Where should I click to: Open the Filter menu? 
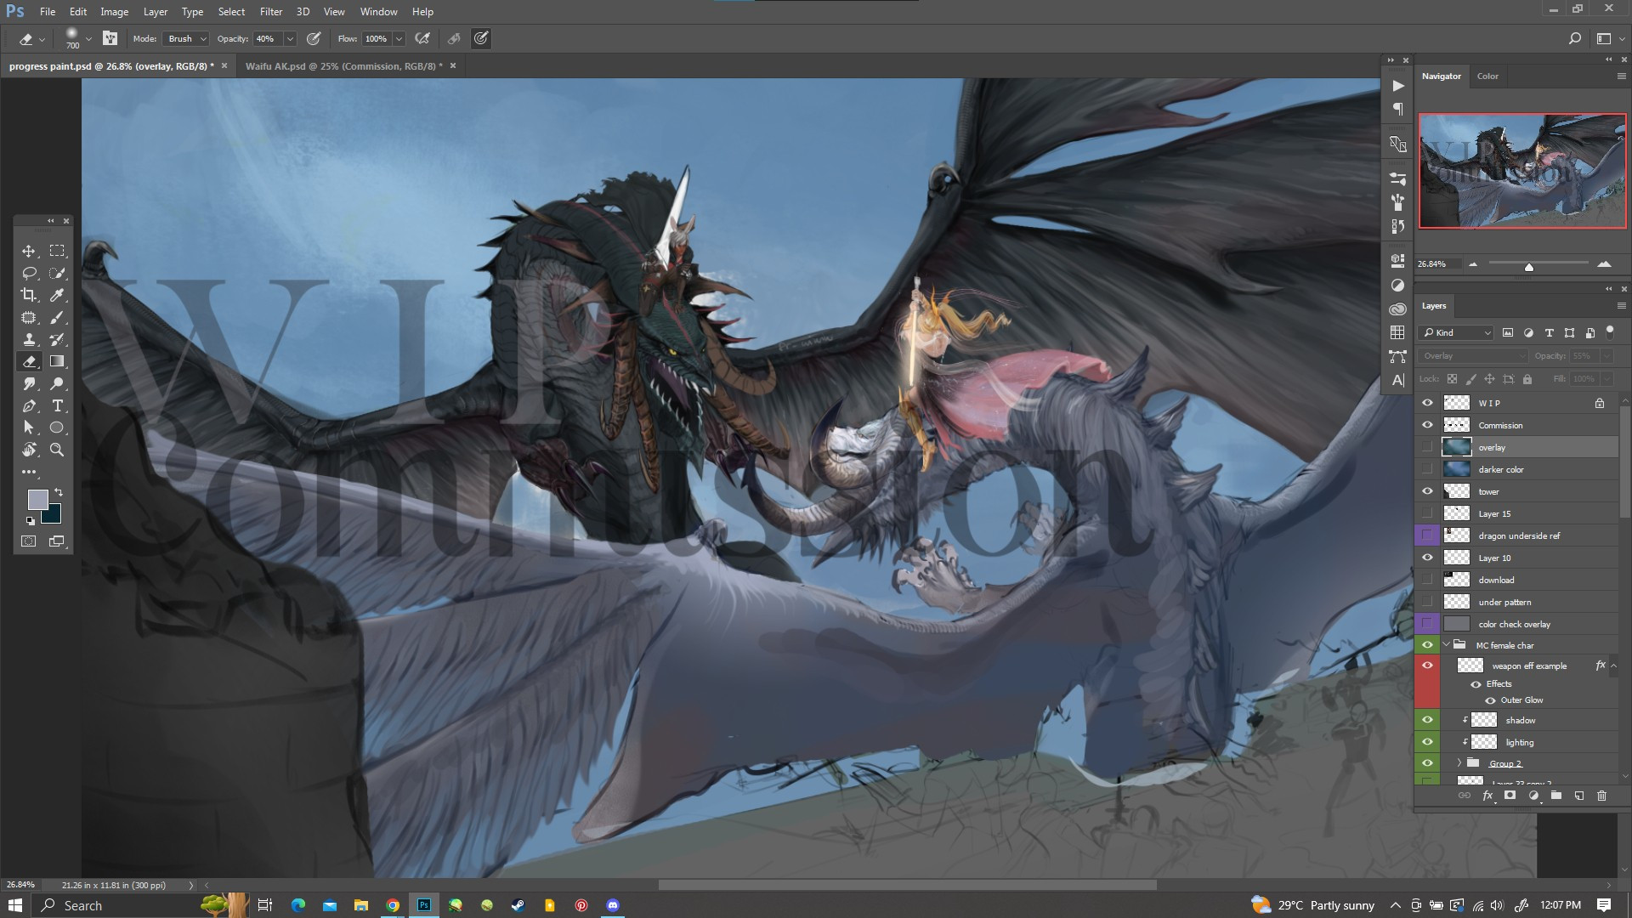pyautogui.click(x=271, y=12)
